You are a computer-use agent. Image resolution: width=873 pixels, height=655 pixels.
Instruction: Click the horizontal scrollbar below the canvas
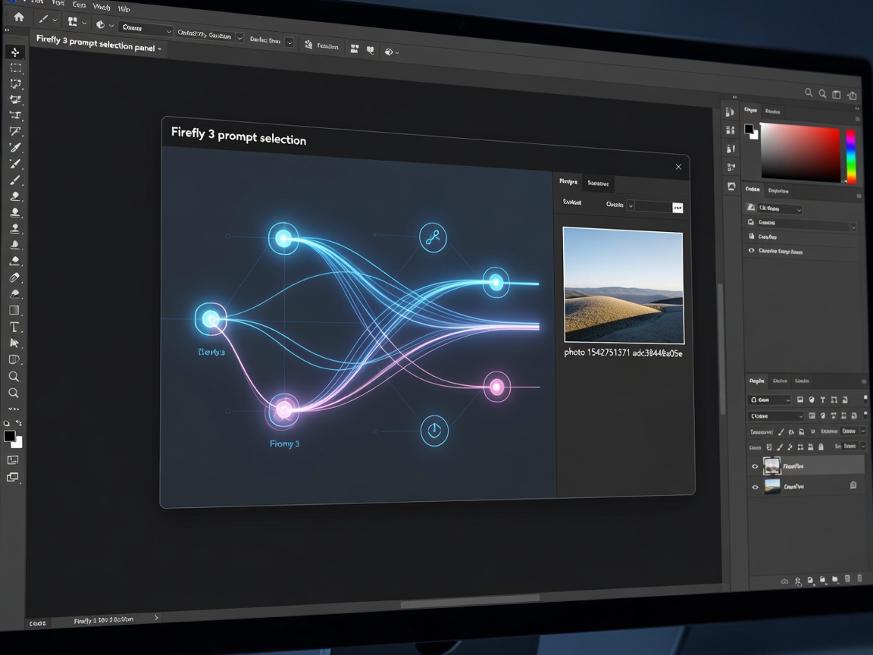click(x=470, y=600)
